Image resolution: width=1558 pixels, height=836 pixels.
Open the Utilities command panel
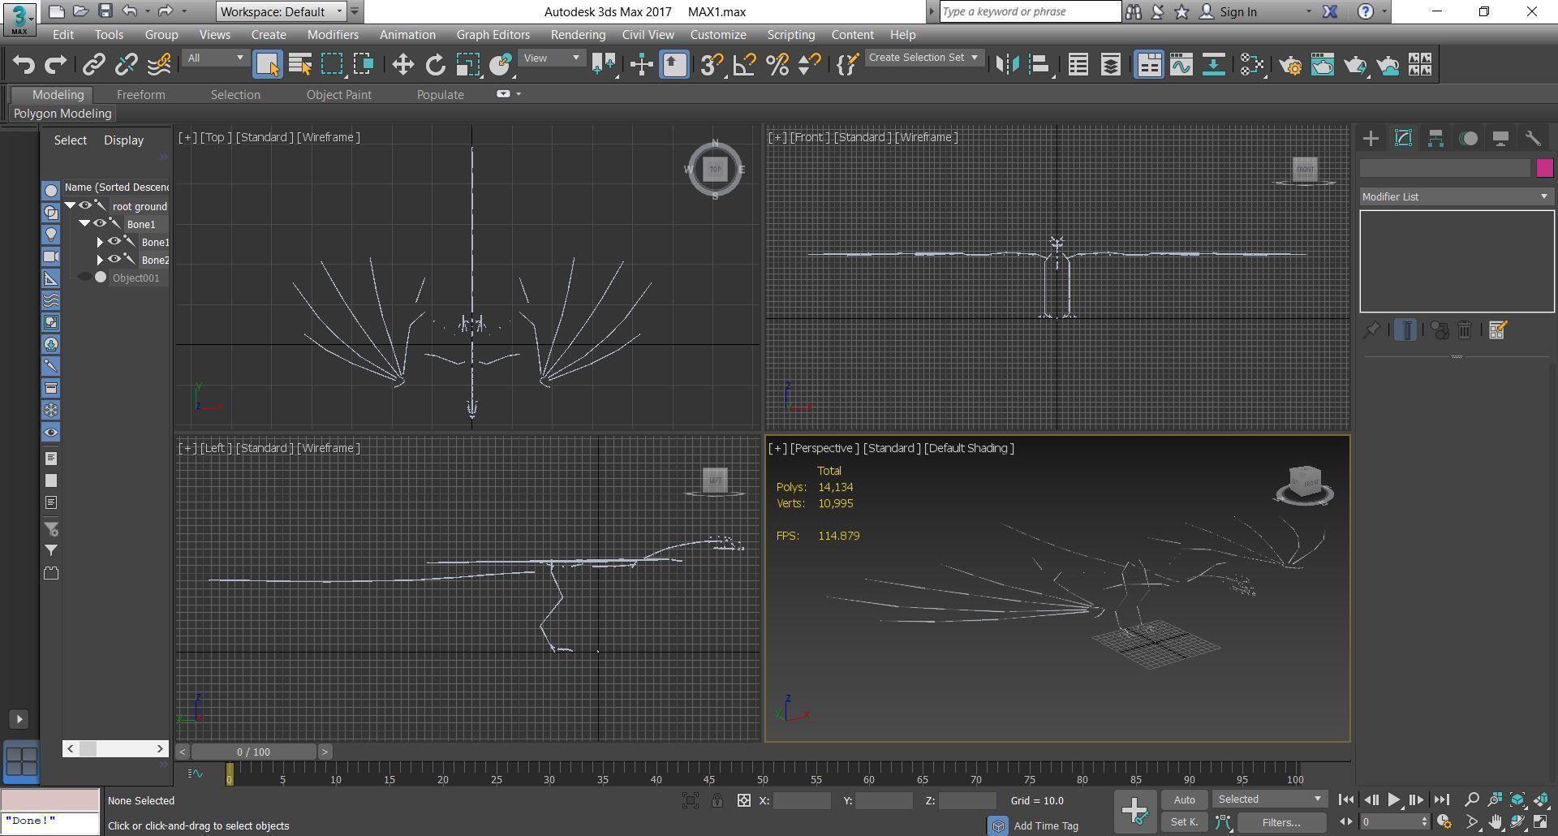point(1533,138)
